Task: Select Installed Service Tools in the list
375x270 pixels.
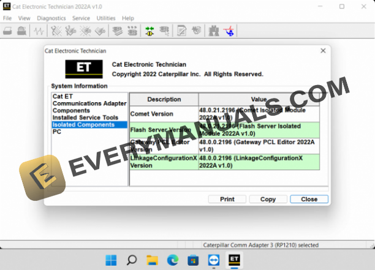Action: (x=85, y=118)
